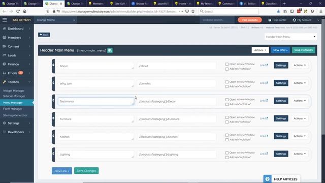Image resolution: width=325 pixels, height=183 pixels.
Task: Check Open in New Window for Lighting
Action: (x=227, y=152)
